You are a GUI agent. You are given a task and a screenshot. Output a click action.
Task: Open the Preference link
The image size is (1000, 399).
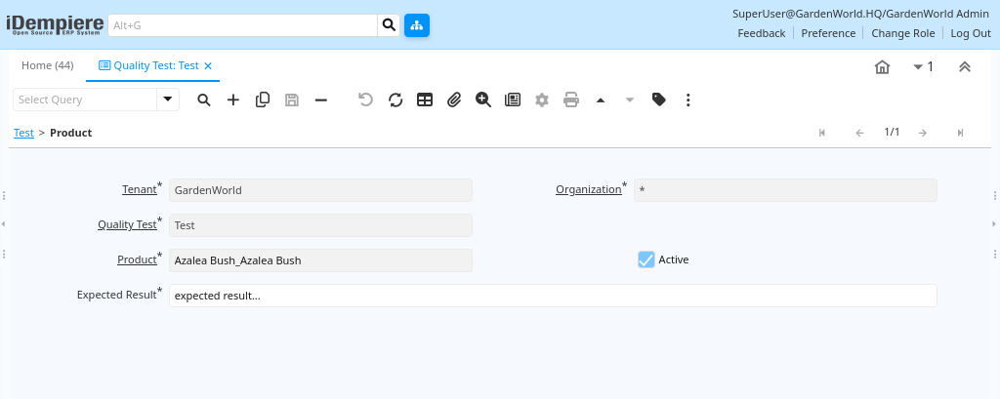[828, 33]
